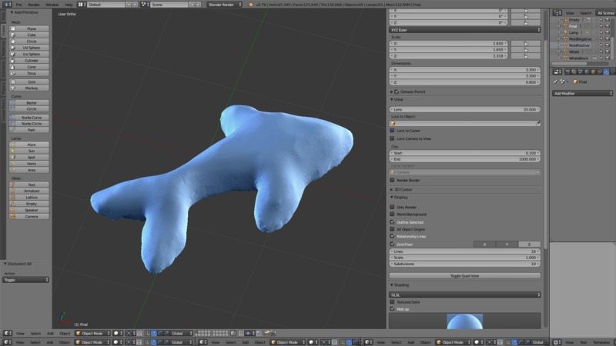Enable the All Object Origins checkbox
Screen dimensions: 616x346
pyautogui.click(x=392, y=229)
